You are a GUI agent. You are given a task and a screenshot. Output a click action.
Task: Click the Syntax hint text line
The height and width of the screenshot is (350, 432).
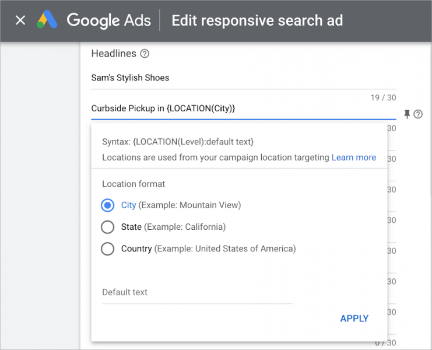pyautogui.click(x=178, y=142)
